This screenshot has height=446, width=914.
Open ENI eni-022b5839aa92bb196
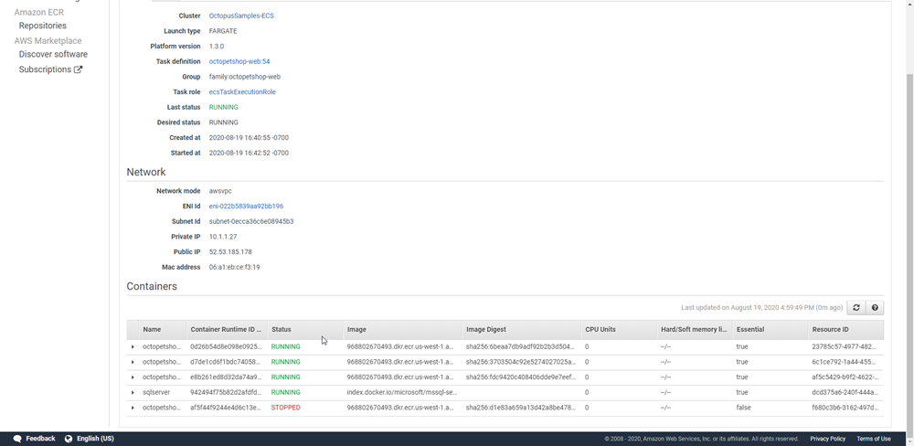point(246,206)
